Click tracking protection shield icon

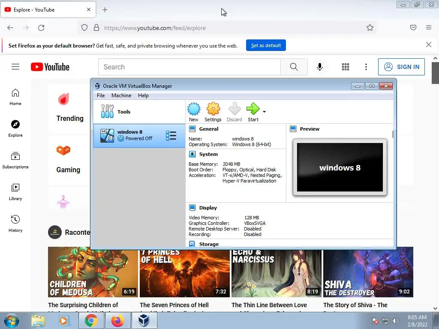point(84,28)
